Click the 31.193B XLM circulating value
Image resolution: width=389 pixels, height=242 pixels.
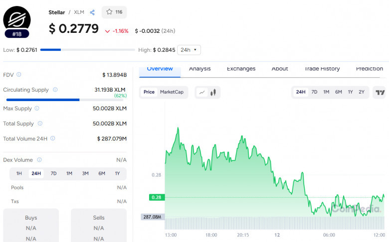(x=110, y=90)
